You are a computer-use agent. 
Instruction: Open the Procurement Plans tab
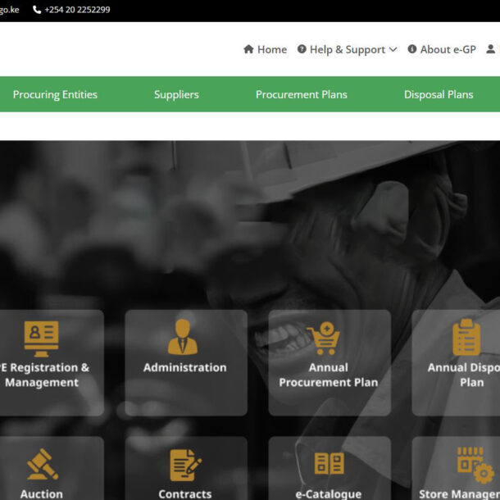click(302, 95)
